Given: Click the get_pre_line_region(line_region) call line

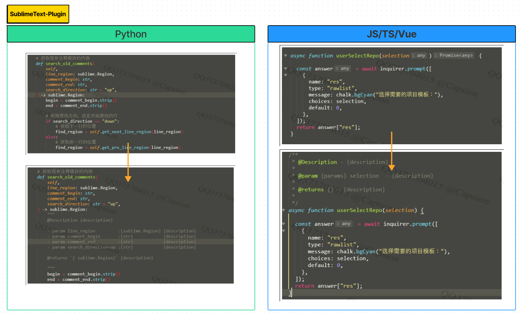Looking at the screenshot, I should (x=118, y=148).
